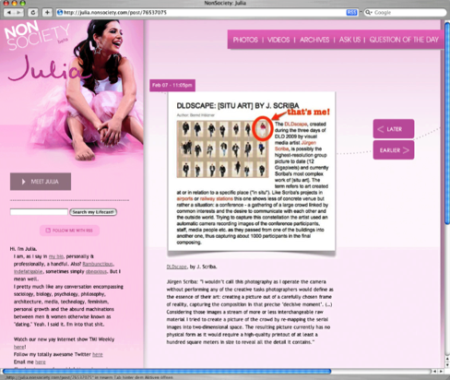Open the VIDEOS menu item

tap(278, 40)
